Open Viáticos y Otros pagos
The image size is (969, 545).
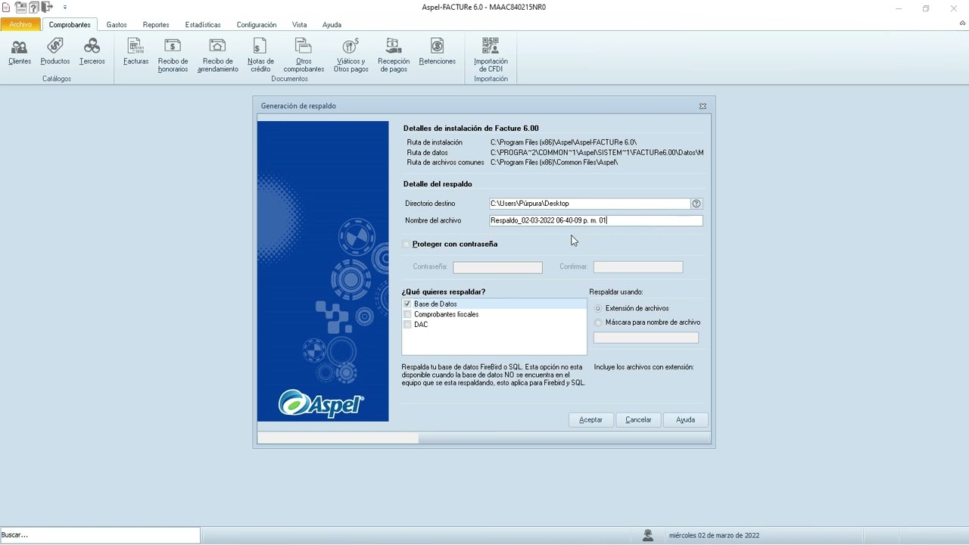tap(351, 55)
